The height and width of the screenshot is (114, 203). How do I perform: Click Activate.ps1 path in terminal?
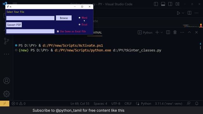tap(73, 46)
